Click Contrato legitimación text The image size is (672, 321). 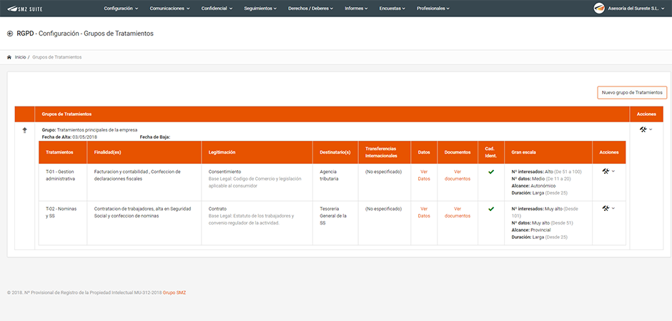coord(217,209)
